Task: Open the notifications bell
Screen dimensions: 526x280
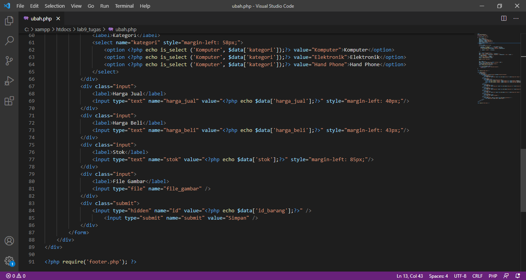Action: coord(518,276)
